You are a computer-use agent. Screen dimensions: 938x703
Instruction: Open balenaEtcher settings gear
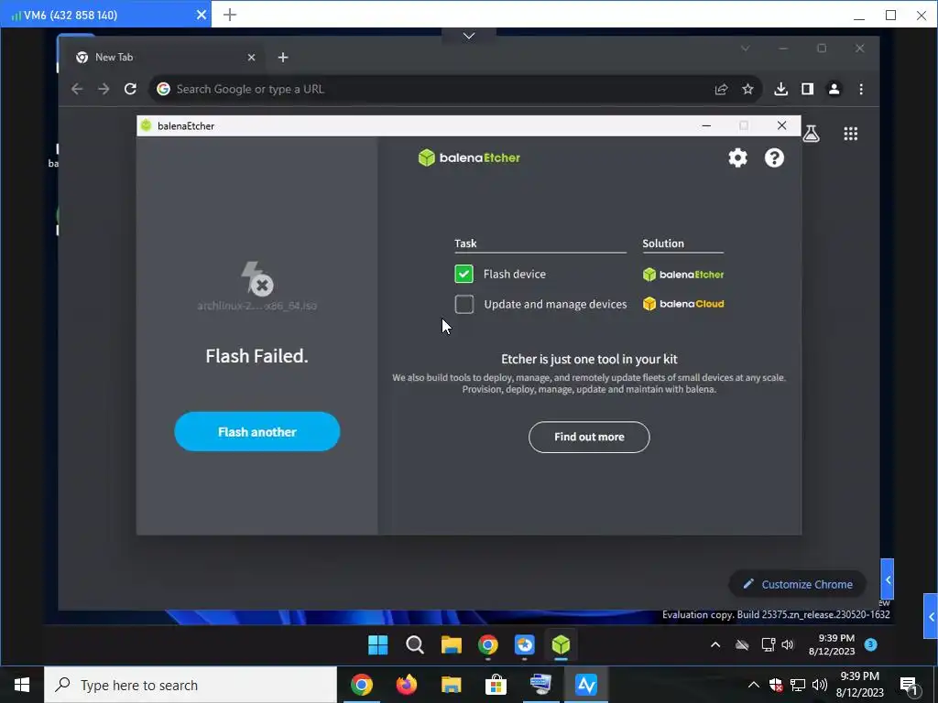click(737, 157)
